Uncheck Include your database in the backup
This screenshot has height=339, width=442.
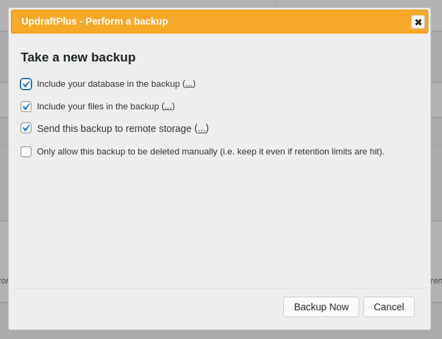(x=26, y=84)
